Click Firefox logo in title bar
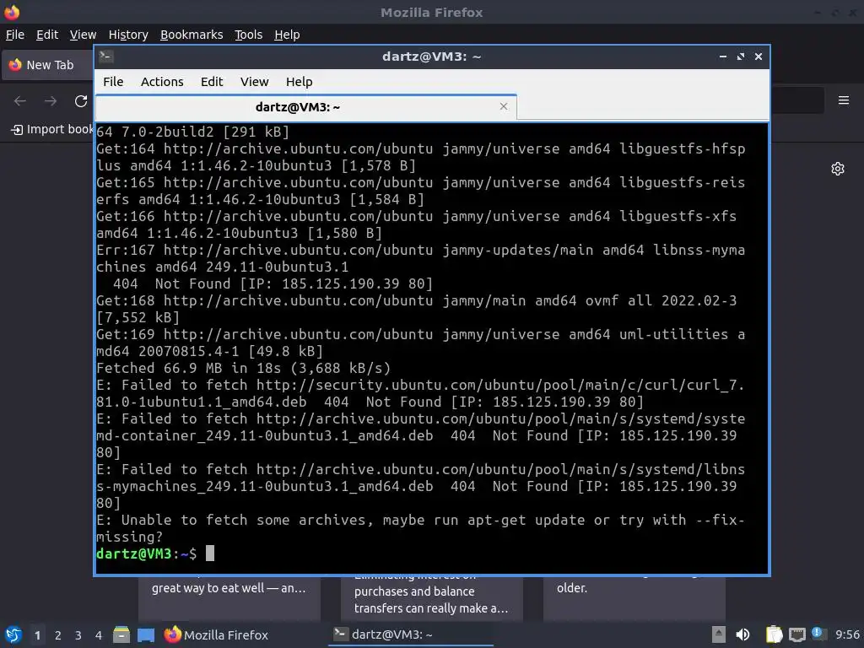864x648 pixels. 12,12
